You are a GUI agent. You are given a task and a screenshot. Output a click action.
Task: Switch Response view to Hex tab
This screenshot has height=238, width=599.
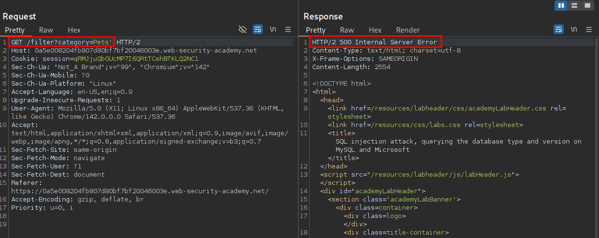coord(375,30)
